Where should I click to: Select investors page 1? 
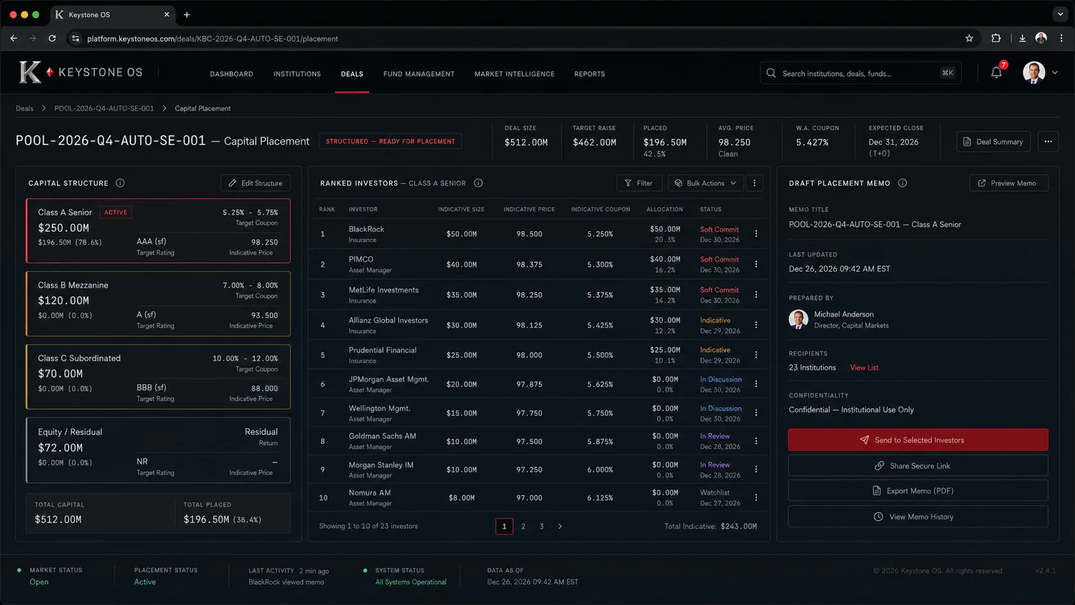click(x=504, y=527)
